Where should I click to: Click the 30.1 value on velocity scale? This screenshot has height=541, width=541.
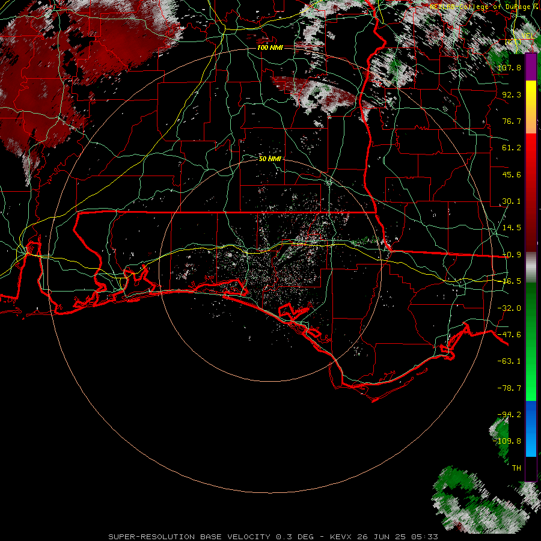(512, 201)
